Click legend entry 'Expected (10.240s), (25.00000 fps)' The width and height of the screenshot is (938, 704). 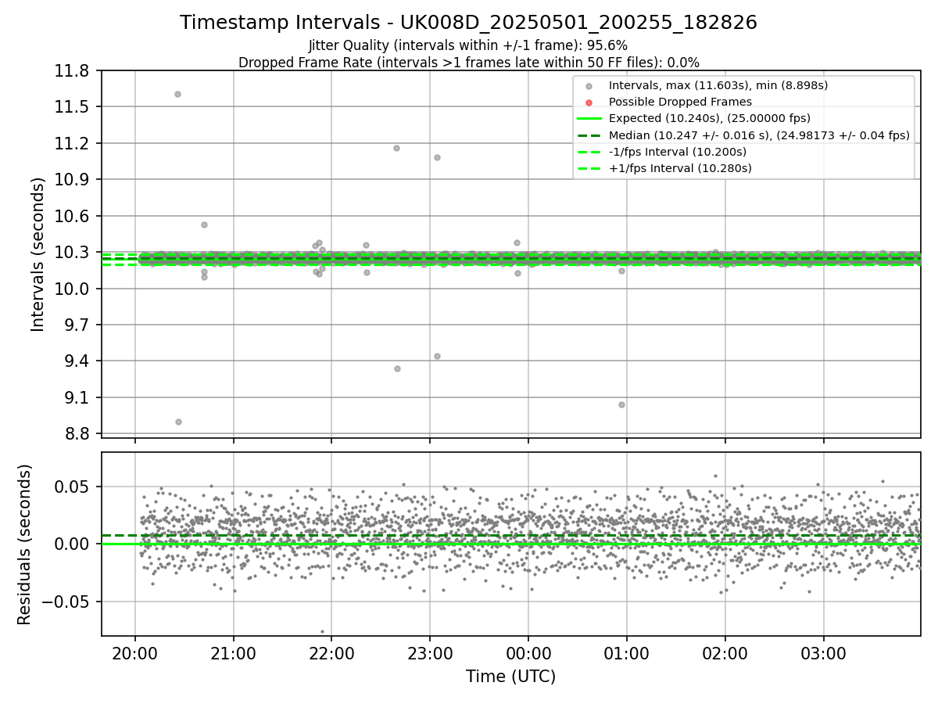pyautogui.click(x=710, y=119)
